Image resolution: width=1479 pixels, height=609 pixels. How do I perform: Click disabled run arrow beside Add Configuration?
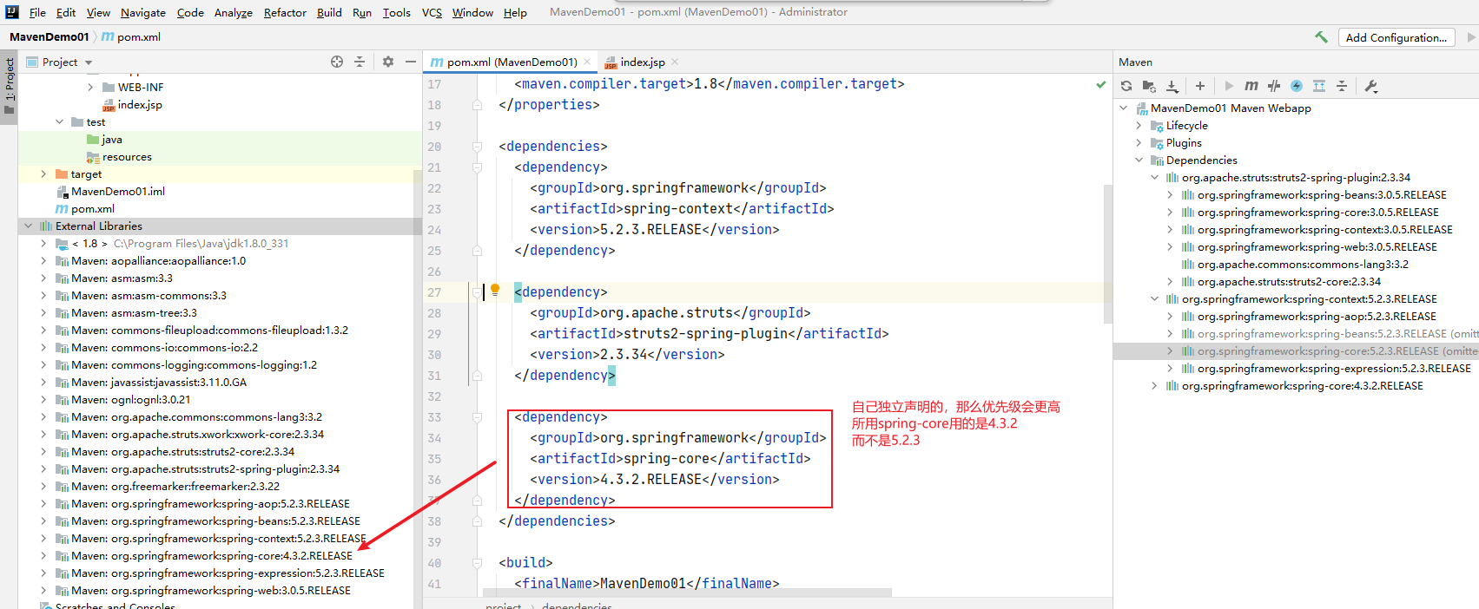point(1471,37)
